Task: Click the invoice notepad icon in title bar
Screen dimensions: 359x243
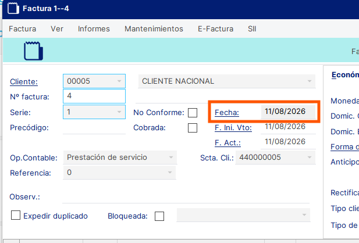Action: [13, 9]
